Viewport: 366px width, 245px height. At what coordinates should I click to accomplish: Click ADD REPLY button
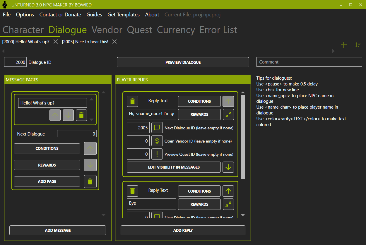(x=183, y=230)
